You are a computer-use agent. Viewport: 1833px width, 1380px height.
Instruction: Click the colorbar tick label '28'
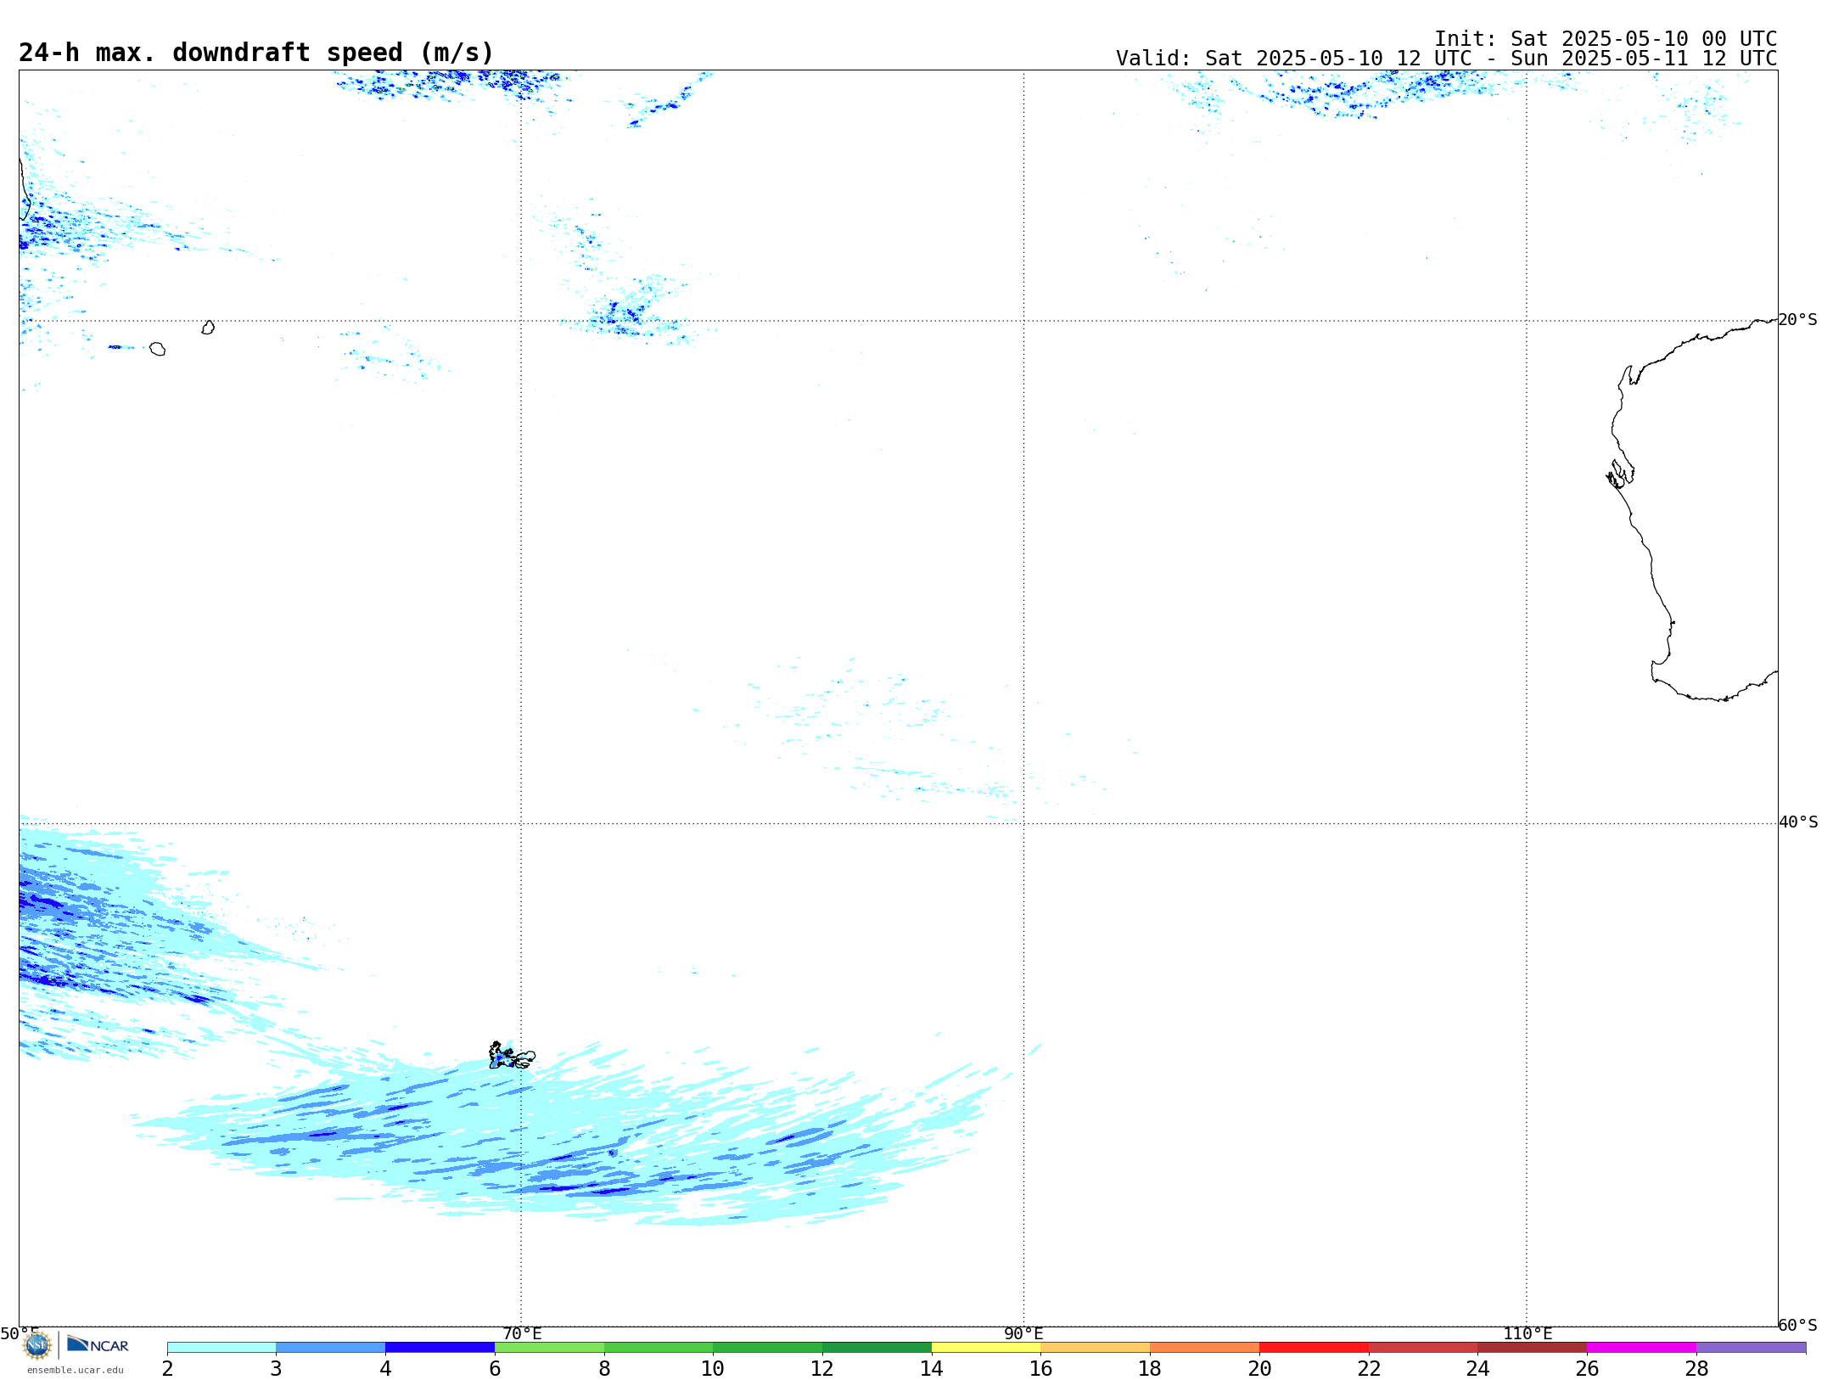click(x=1696, y=1368)
